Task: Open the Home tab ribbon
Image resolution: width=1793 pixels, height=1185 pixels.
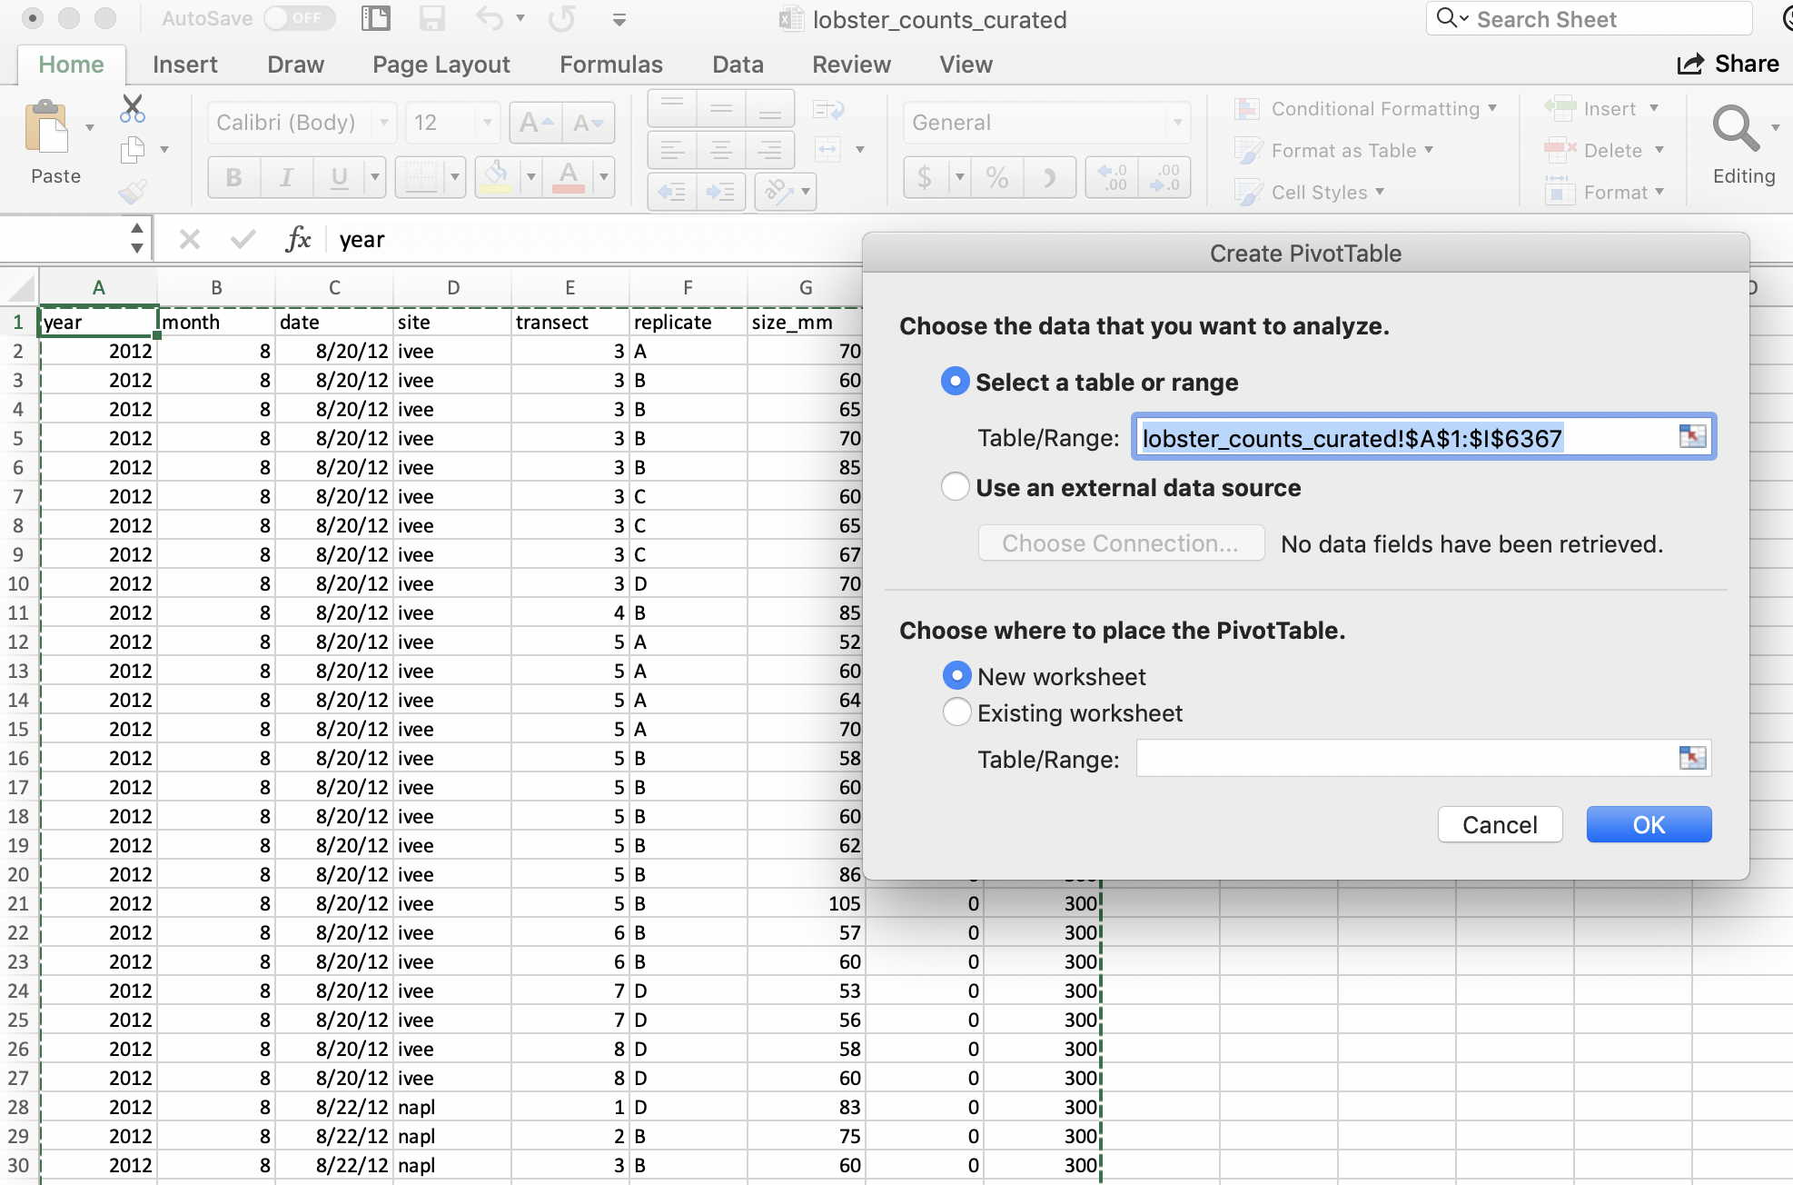Action: click(x=72, y=62)
